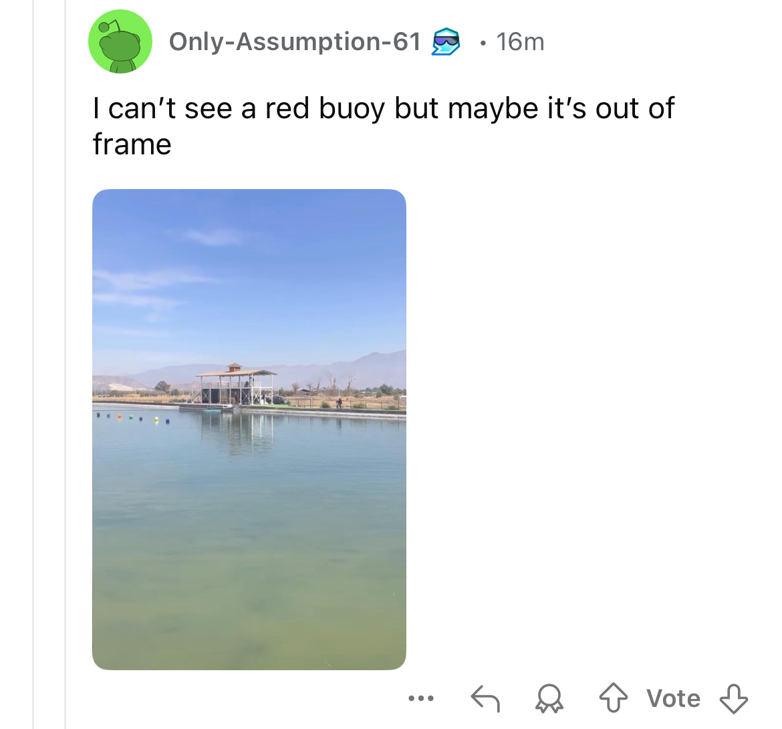Give an award to this comment
Viewport: 782px width, 729px height.
tap(549, 698)
